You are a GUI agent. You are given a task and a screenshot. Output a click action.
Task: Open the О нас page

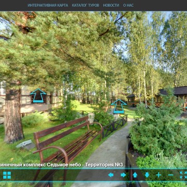click(128, 5)
